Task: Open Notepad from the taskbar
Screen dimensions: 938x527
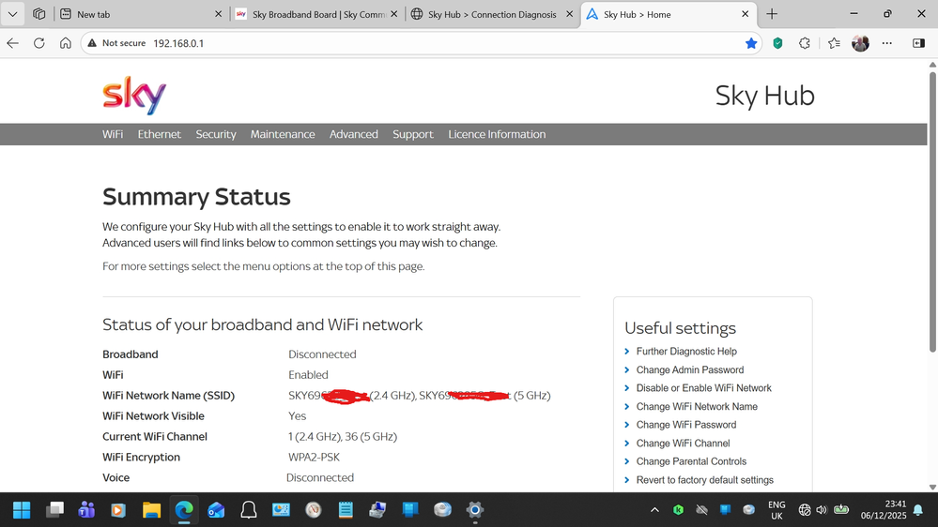Action: pyautogui.click(x=346, y=510)
